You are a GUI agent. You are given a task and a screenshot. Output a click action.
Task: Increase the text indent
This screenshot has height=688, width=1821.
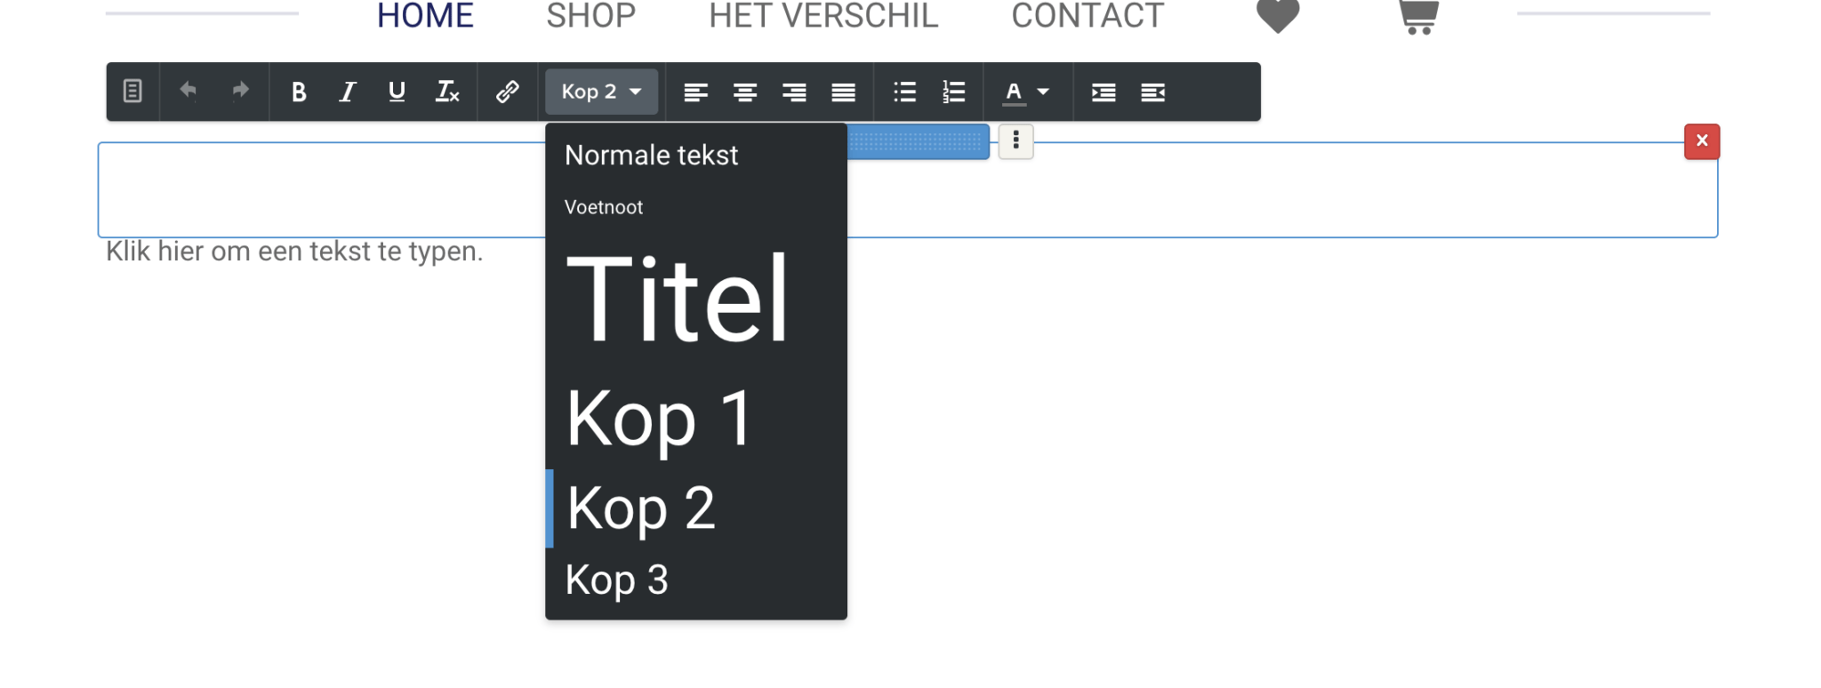pyautogui.click(x=1103, y=92)
